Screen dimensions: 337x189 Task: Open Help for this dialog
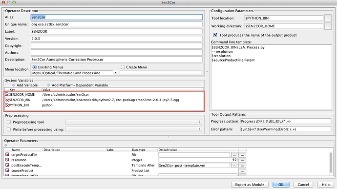click(326, 185)
